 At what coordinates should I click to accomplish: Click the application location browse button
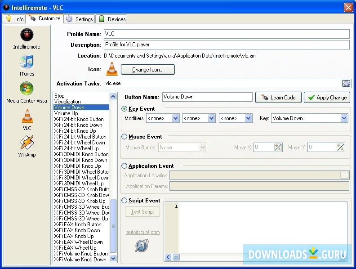344,175
